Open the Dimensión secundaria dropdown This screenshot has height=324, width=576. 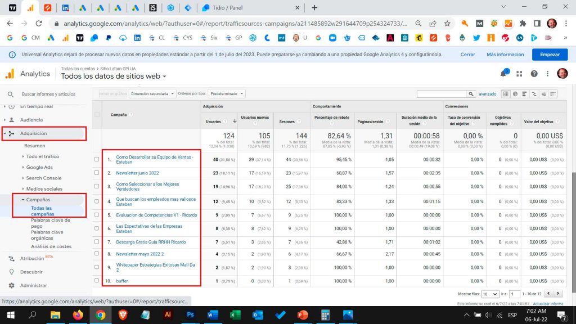[x=152, y=94]
